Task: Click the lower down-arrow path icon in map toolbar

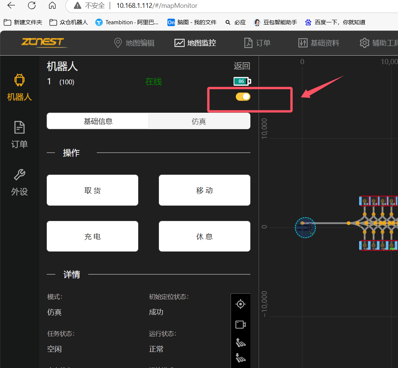Action: pos(240,358)
